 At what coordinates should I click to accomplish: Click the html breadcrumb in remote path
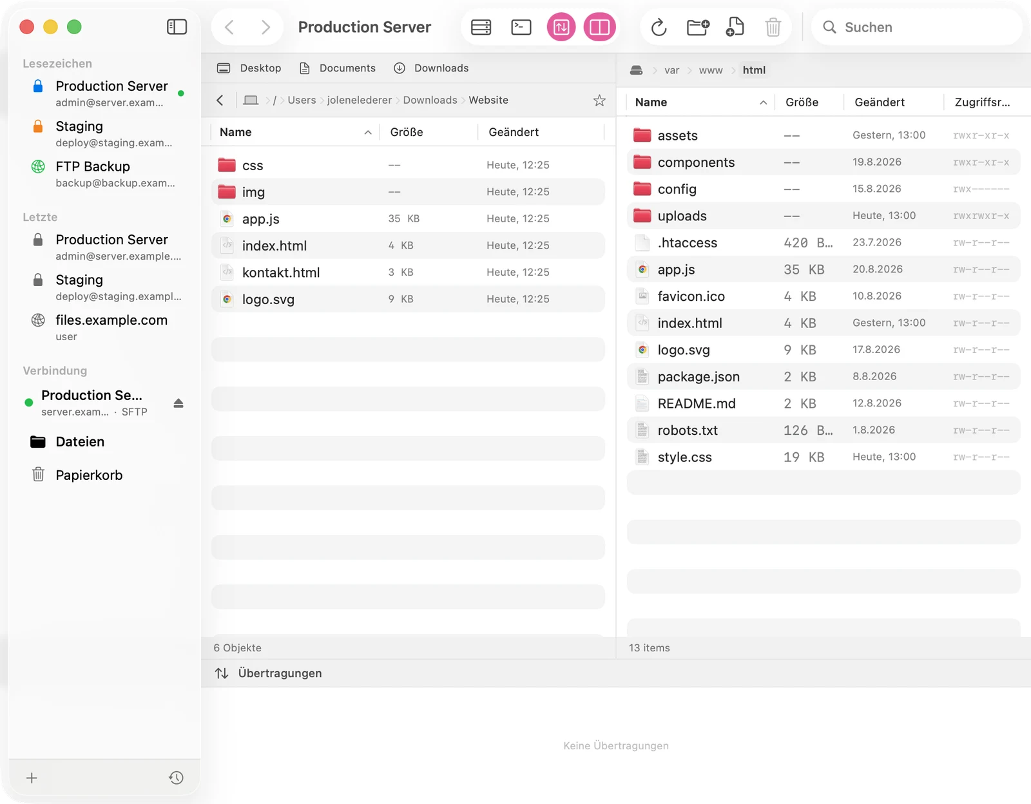point(754,70)
